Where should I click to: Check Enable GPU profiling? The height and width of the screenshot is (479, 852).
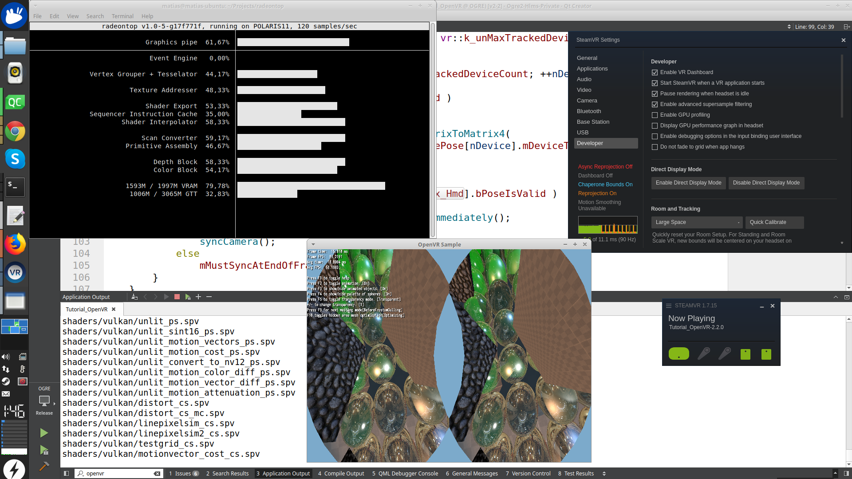pos(655,115)
